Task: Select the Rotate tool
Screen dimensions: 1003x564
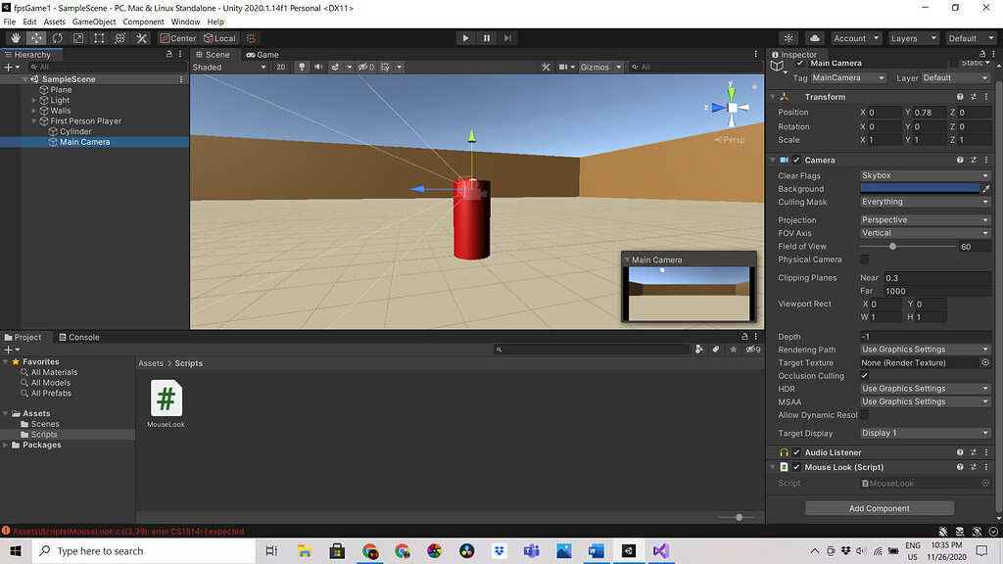Action: coord(58,39)
